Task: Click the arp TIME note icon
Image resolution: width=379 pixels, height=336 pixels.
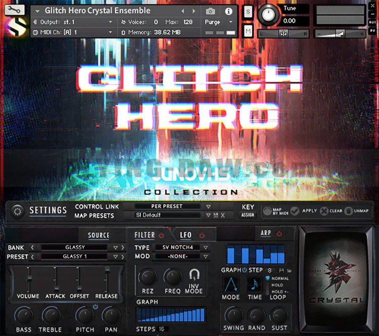Action: pos(254,284)
